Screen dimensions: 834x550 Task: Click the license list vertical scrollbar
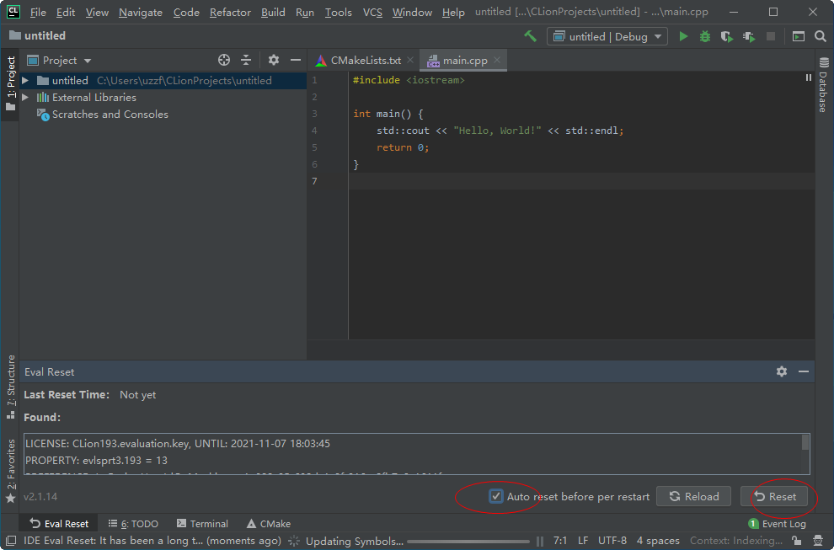[x=805, y=443]
